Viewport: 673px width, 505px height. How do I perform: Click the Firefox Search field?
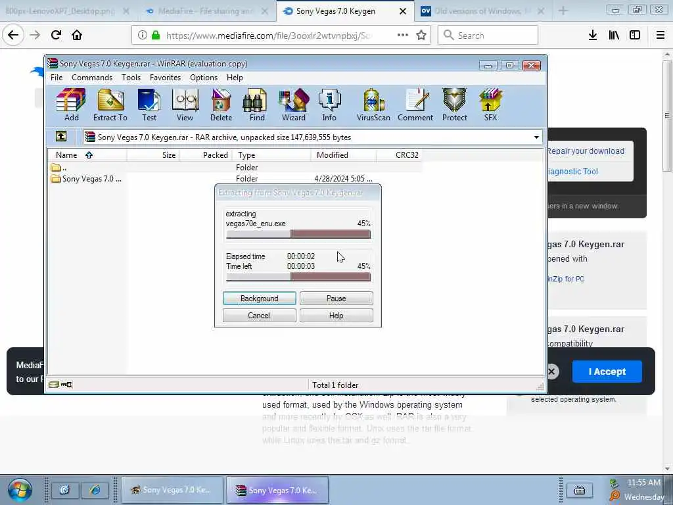tap(488, 36)
